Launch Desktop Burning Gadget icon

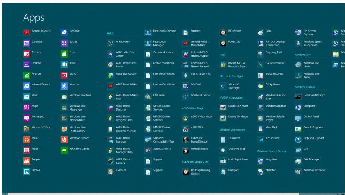(186, 172)
